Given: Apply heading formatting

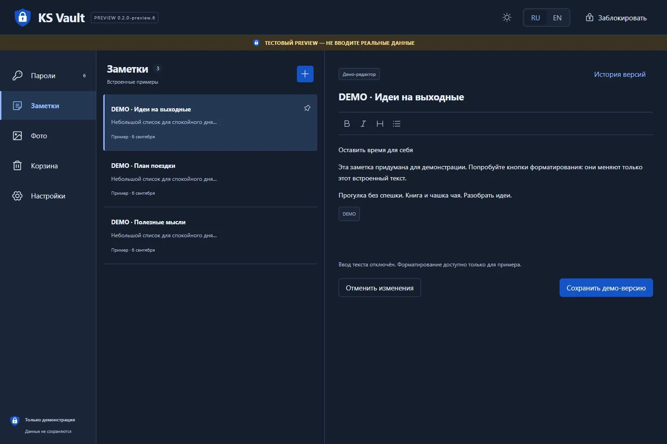Looking at the screenshot, I should (380, 123).
